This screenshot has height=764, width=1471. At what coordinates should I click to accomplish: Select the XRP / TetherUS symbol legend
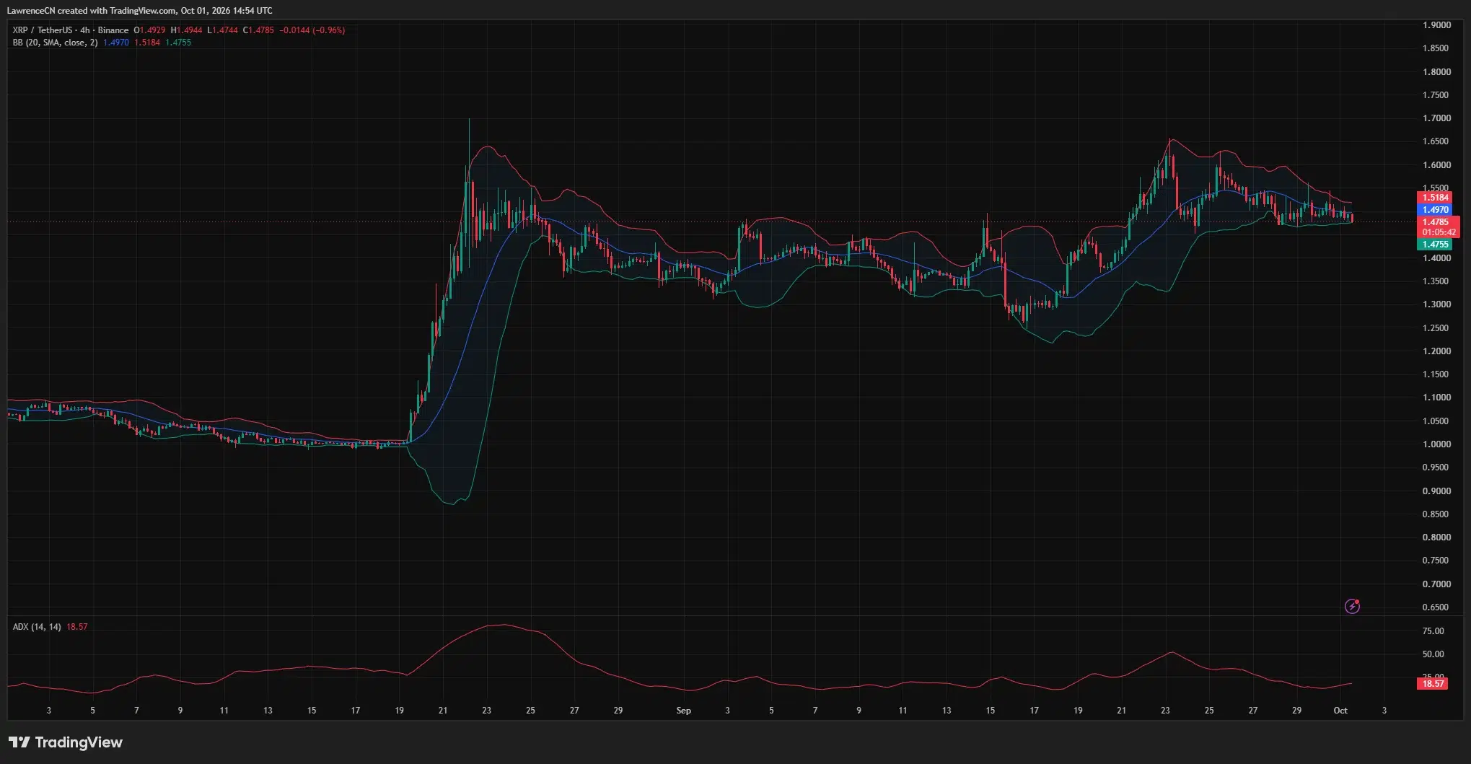(71, 30)
